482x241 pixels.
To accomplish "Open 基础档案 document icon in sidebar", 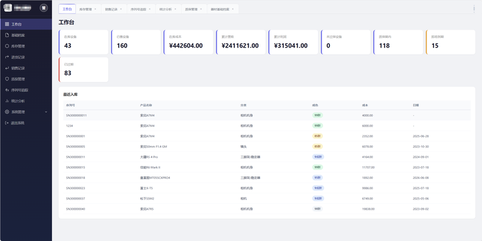I will [7, 36].
